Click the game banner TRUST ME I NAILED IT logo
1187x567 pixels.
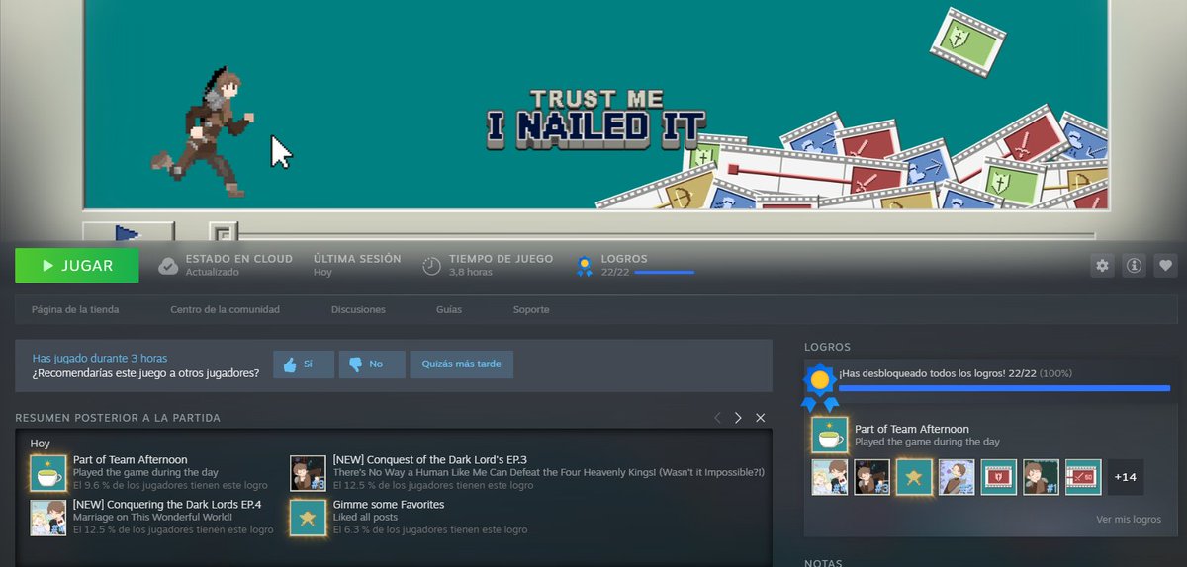point(595,119)
